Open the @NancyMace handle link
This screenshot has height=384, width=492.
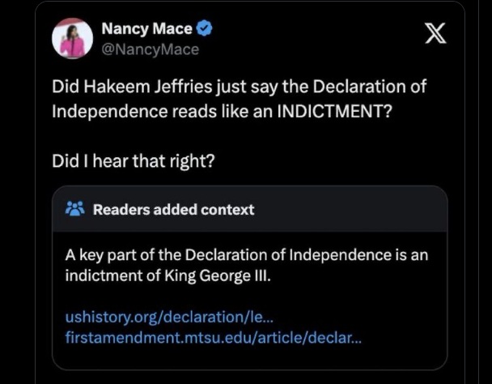[x=150, y=49]
